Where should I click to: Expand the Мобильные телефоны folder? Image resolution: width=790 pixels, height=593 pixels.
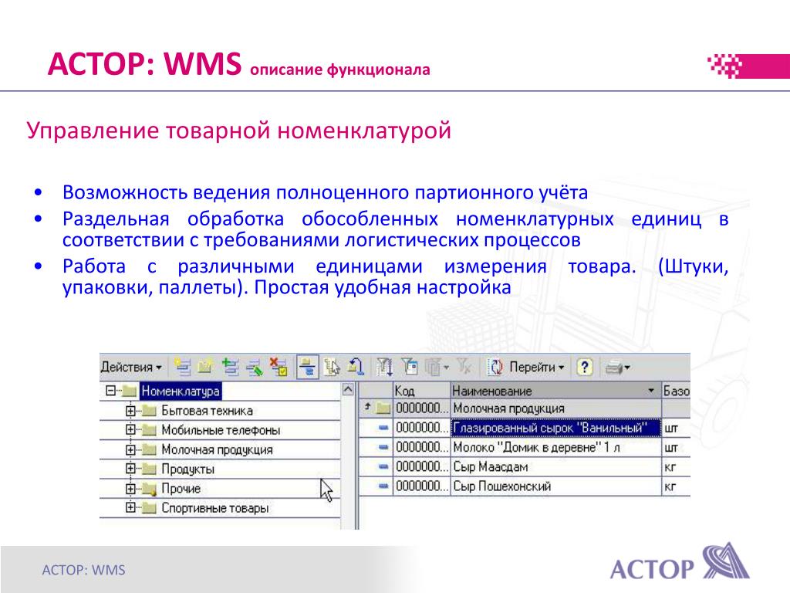pos(130,429)
